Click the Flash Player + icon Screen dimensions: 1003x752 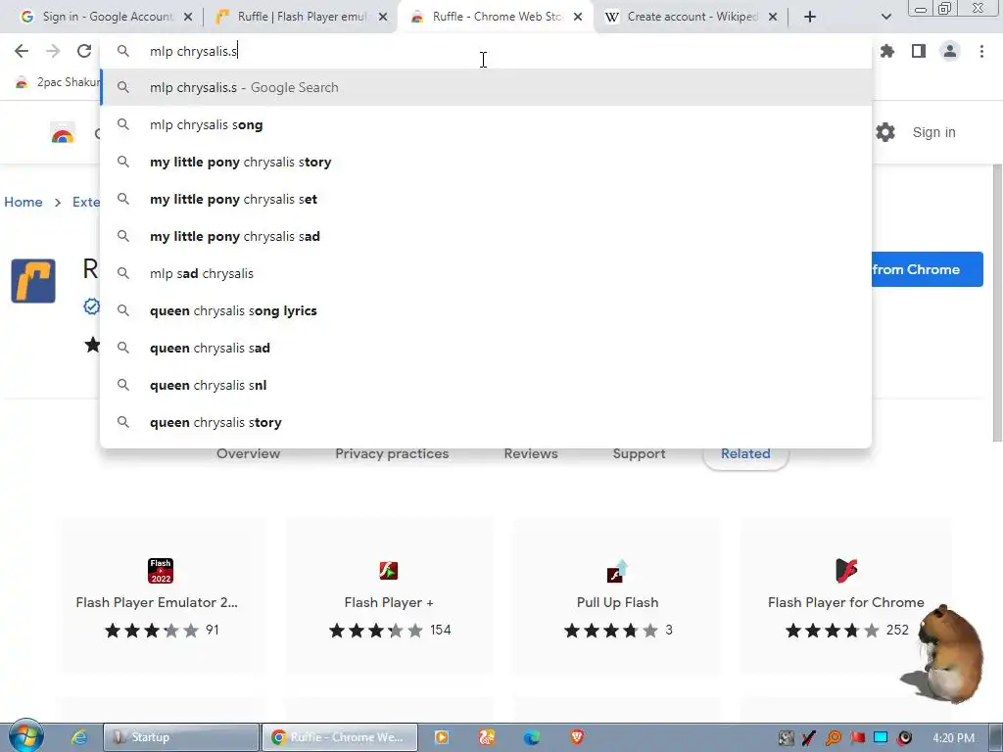(389, 571)
